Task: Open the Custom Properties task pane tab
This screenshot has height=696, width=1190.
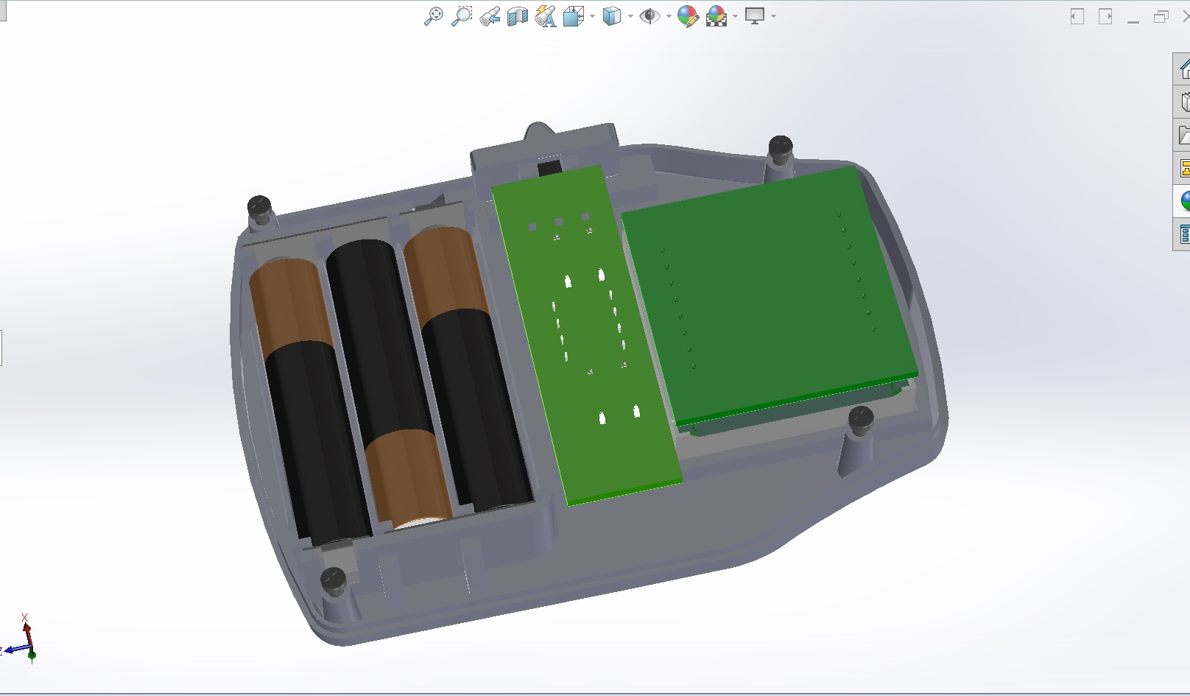Action: pos(1183,234)
